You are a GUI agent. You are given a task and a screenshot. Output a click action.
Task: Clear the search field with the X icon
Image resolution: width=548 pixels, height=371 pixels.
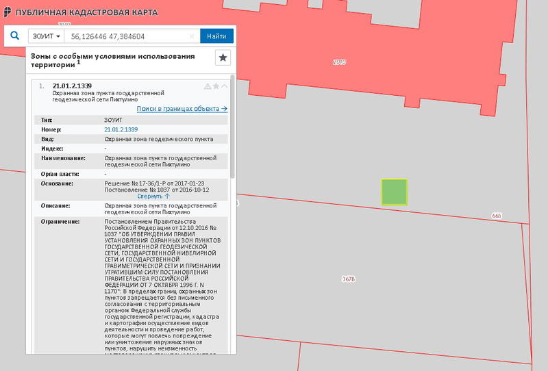point(192,36)
